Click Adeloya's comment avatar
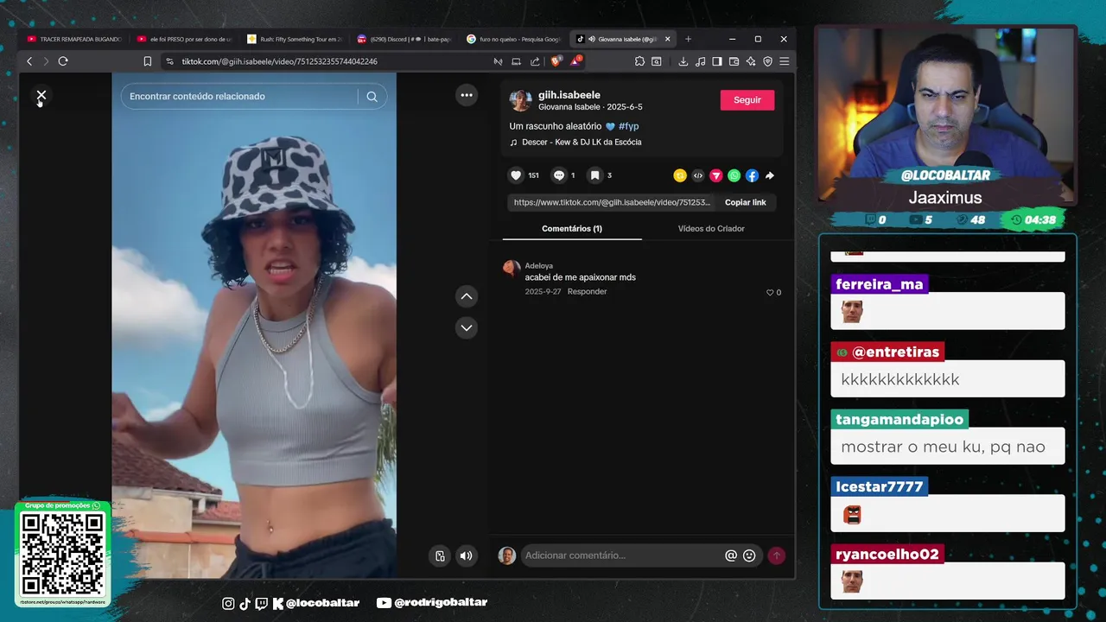This screenshot has width=1106, height=622. [x=512, y=269]
